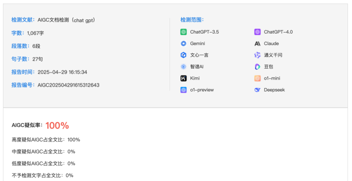Screen dimensions: 352x181
Task: Click the 字数 1,067字 value
Action: 35,33
